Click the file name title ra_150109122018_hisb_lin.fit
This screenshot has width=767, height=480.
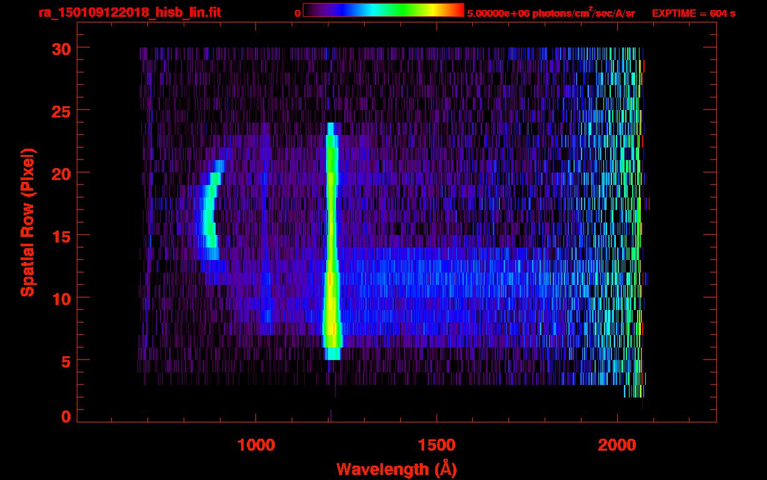(129, 12)
